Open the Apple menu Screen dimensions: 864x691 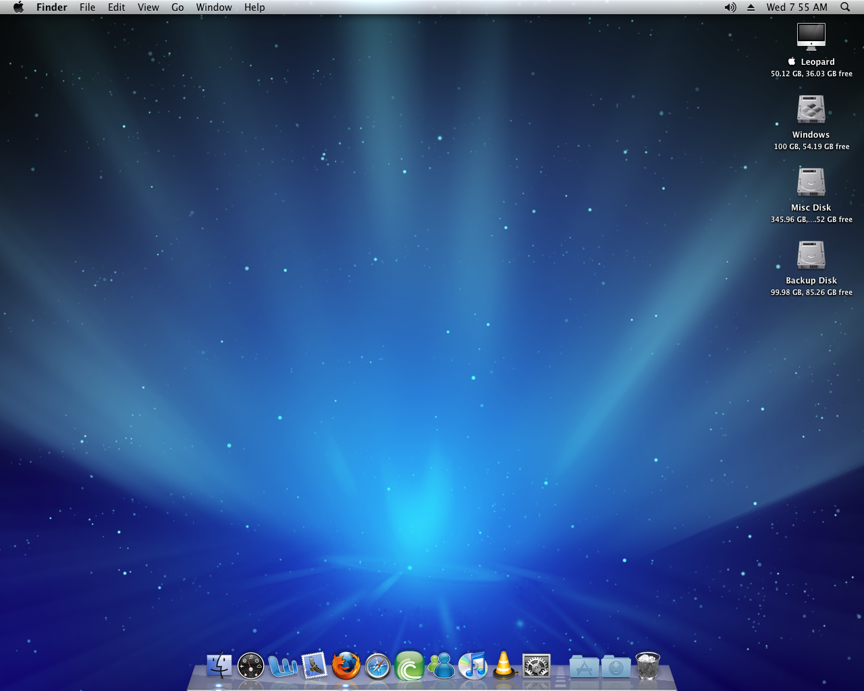pos(18,7)
